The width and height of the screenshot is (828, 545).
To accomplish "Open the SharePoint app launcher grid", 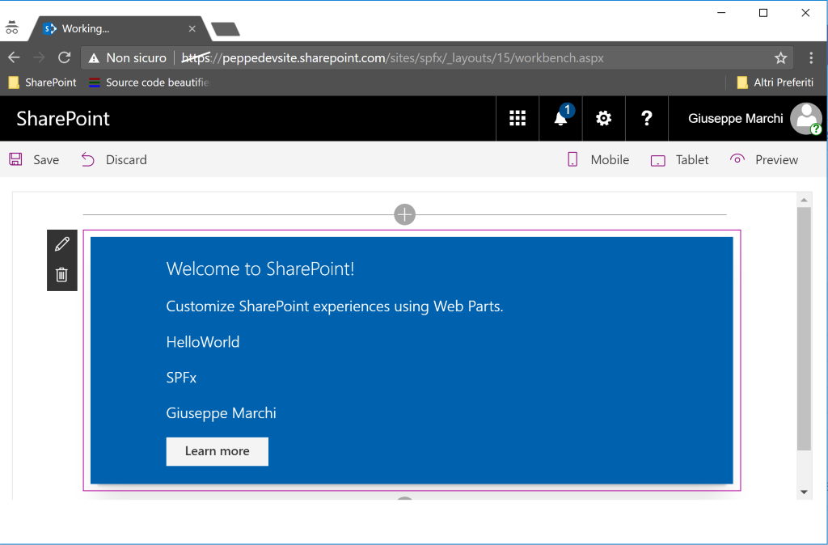I will coord(517,118).
